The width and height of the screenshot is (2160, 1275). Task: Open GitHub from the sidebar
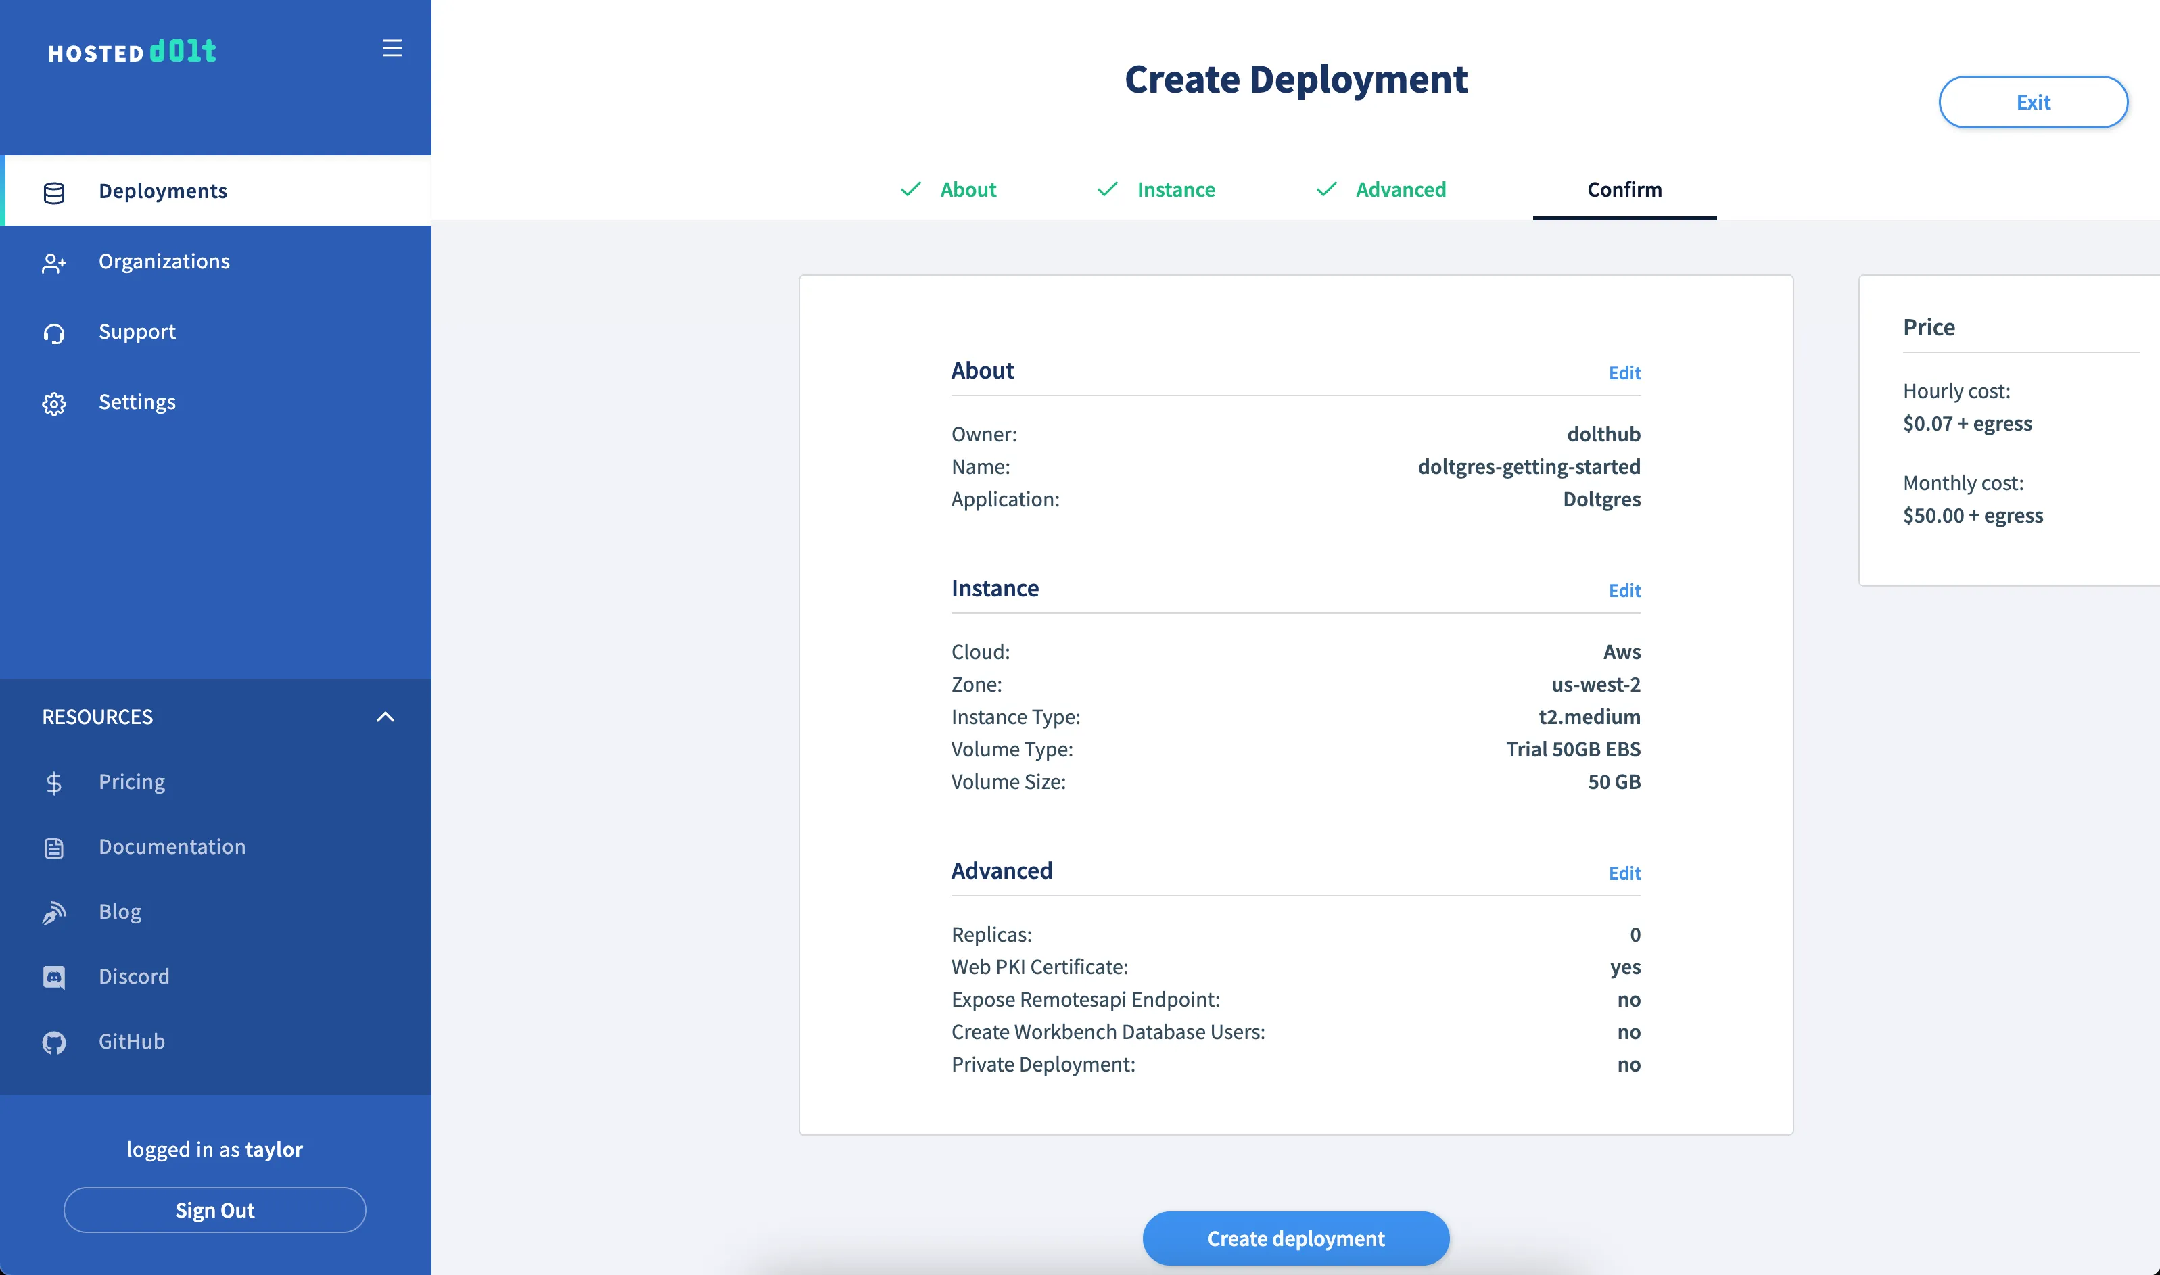point(131,1041)
